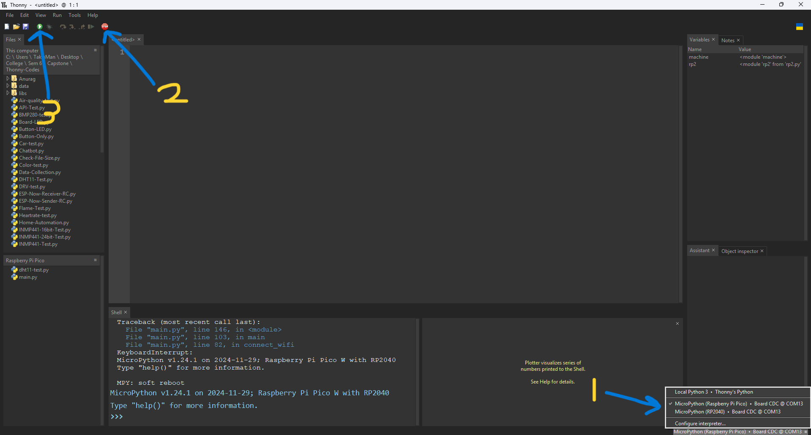The width and height of the screenshot is (811, 435).
Task: Switch to the Object inspector tab
Action: pos(740,251)
